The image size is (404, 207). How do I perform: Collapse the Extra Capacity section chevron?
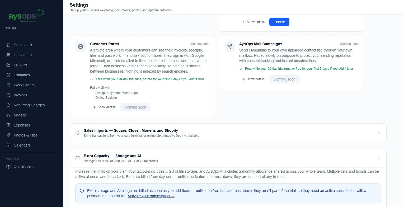point(379,158)
